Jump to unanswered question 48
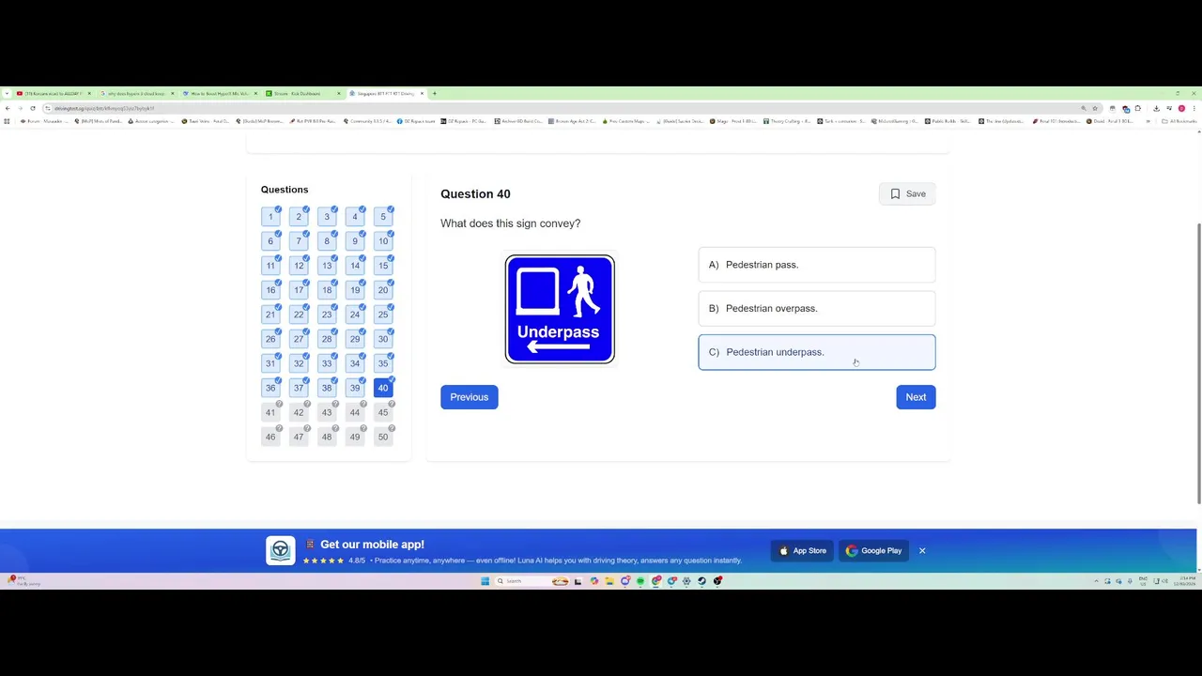The width and height of the screenshot is (1202, 676). (x=327, y=437)
